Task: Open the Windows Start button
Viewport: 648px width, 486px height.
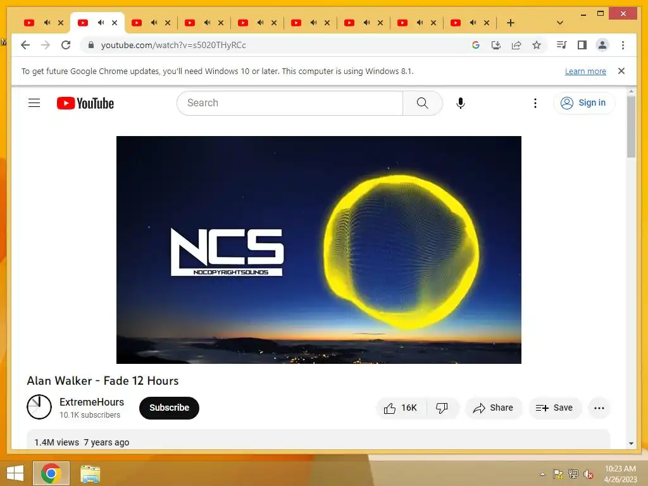Action: pyautogui.click(x=15, y=473)
